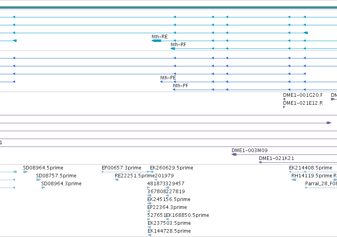Select the EK260629.5prime EST label

(171, 168)
